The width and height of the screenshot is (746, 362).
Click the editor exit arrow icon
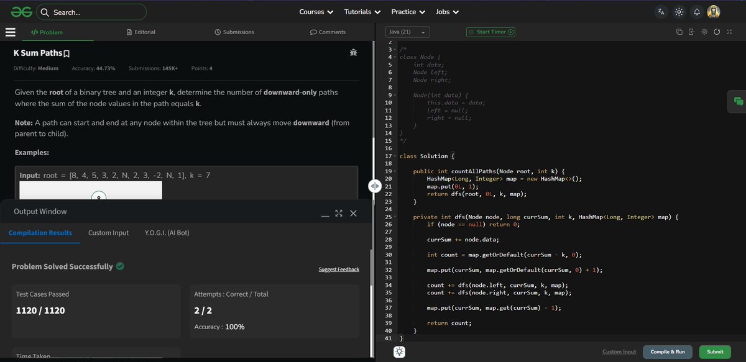pos(692,32)
